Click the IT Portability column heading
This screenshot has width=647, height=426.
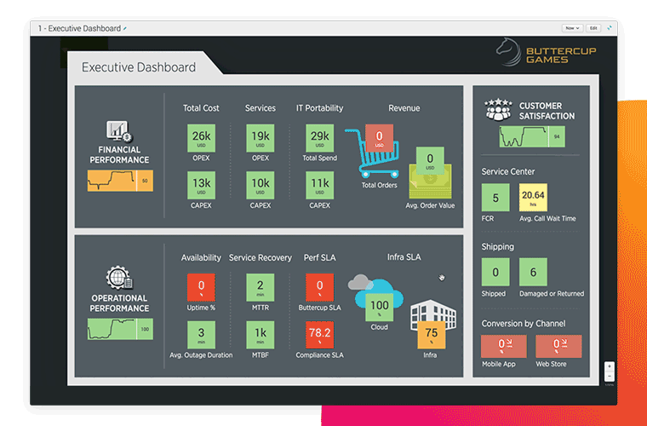point(320,108)
